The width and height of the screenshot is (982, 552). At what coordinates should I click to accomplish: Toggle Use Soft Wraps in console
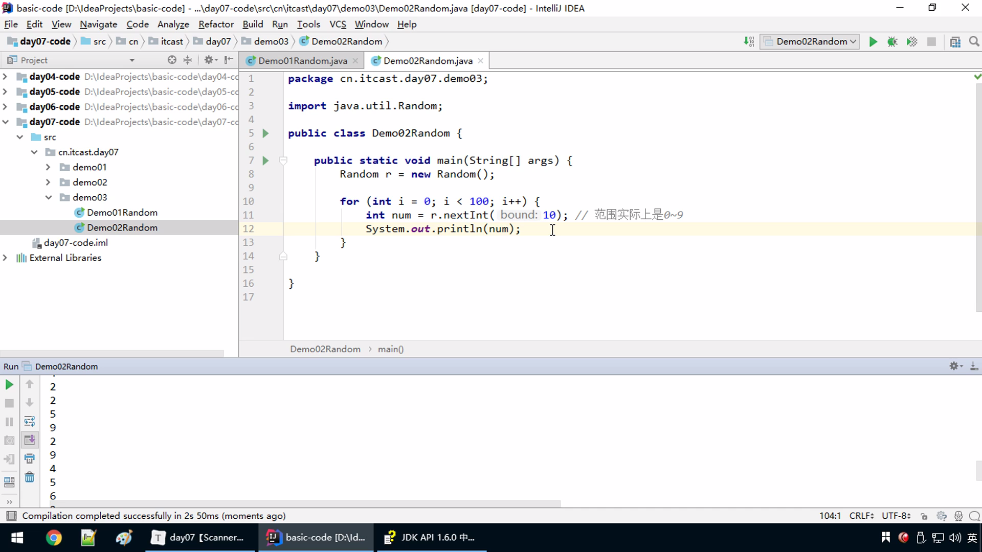tap(30, 421)
